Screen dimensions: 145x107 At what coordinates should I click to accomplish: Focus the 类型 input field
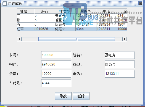tap(120, 64)
